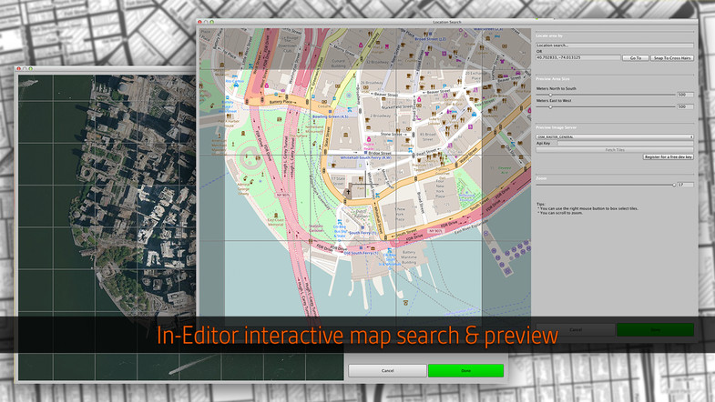The width and height of the screenshot is (715, 402).
Task: Click the 17 State Street building label
Action: (338, 181)
